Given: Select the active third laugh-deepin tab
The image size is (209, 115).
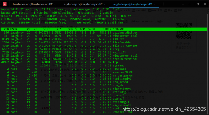Looking at the screenshot, I should (134, 4).
